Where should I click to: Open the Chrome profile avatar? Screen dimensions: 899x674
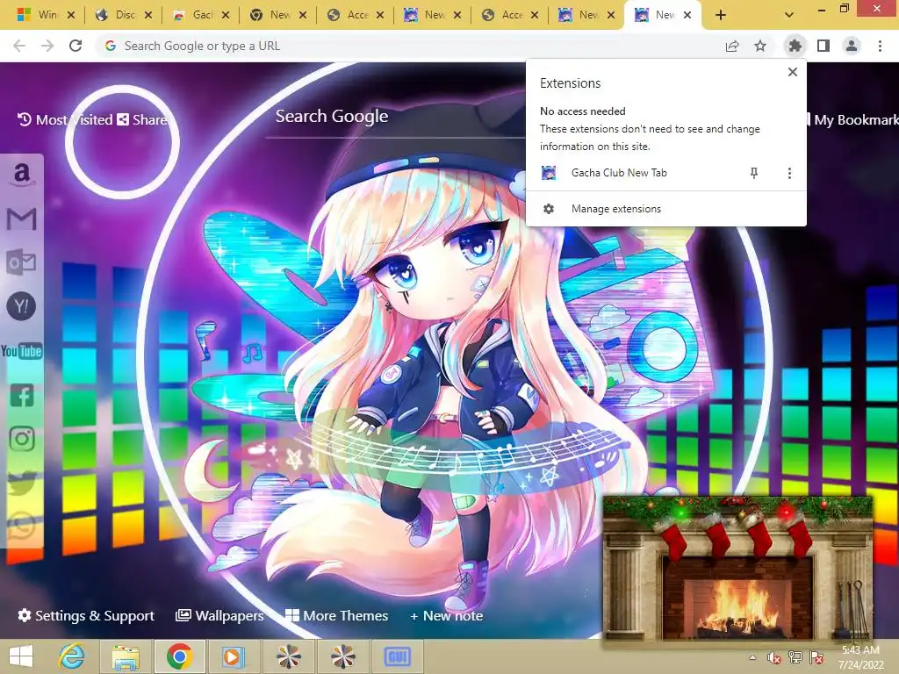[852, 46]
